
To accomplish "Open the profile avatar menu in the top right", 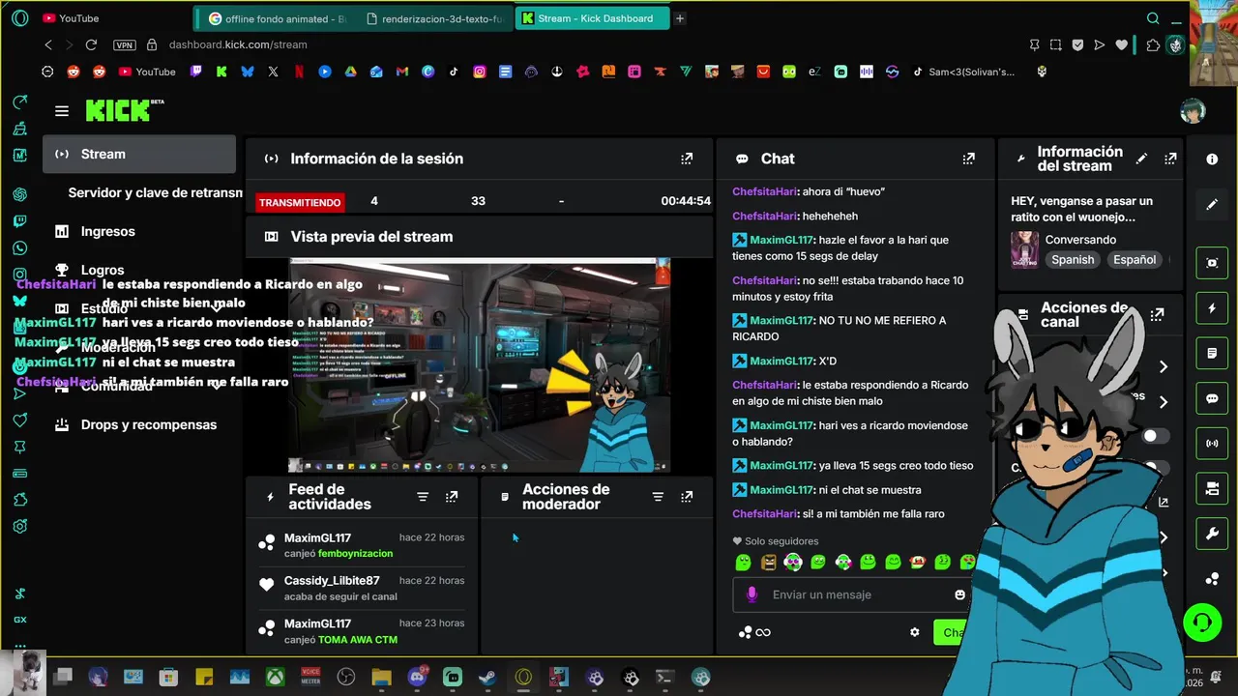I will [1193, 111].
